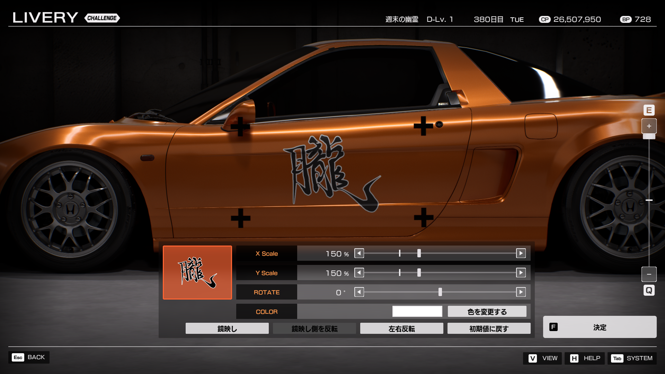Confirm with the 決定 button
This screenshot has height=374, width=665.
(x=600, y=327)
